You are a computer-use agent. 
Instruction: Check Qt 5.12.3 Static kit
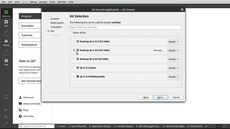tap(74, 68)
